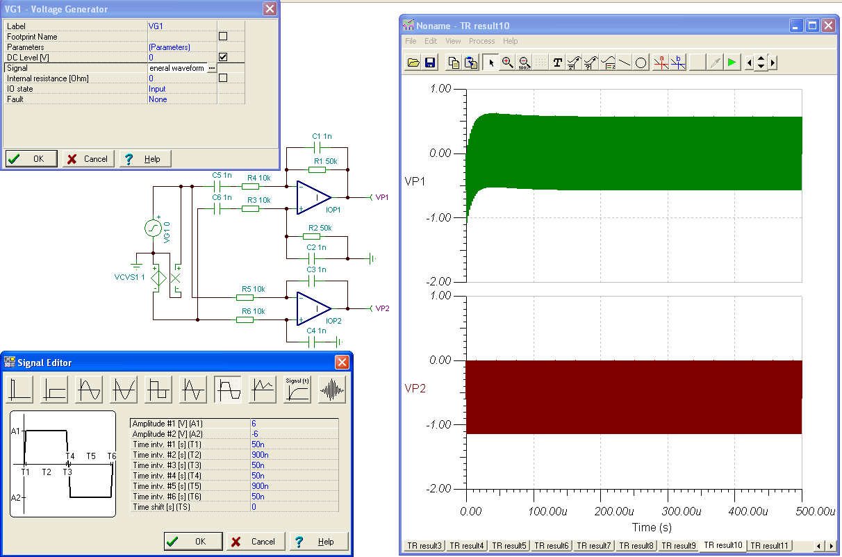
Task: Open the Process menu
Action: pyautogui.click(x=481, y=41)
